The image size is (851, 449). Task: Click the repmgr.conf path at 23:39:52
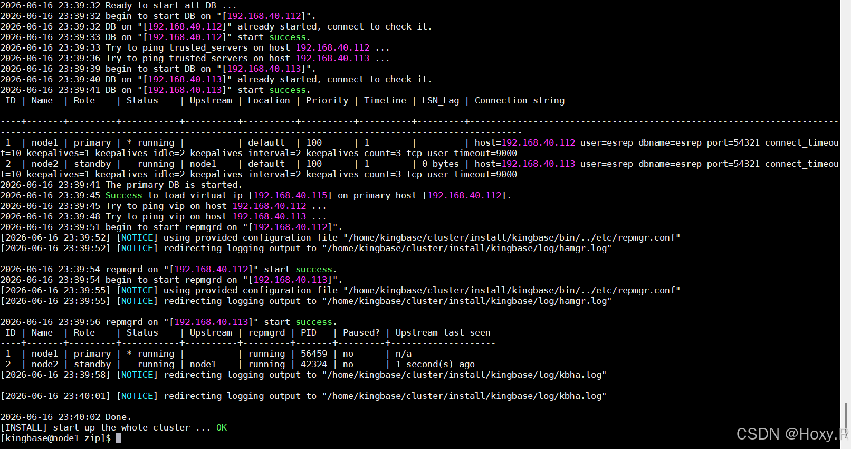(512, 237)
